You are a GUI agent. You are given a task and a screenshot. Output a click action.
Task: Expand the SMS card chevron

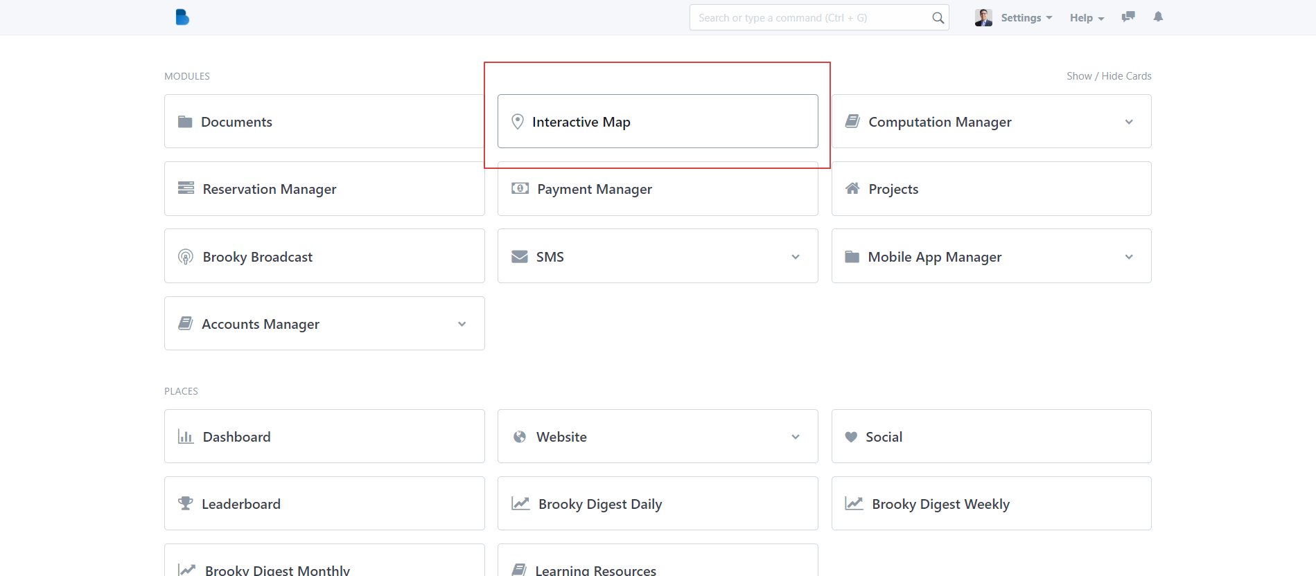(x=796, y=257)
